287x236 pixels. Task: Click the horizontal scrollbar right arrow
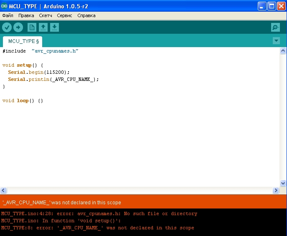point(276,190)
